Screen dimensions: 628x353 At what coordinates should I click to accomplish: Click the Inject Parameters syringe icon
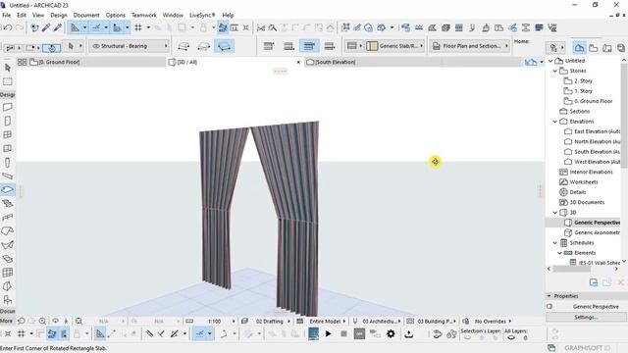pyautogui.click(x=58, y=27)
